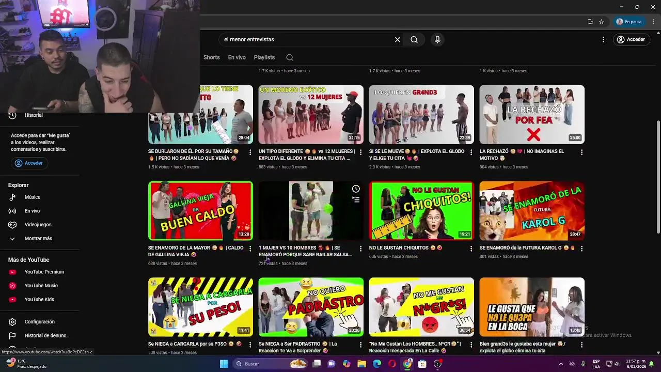Viewport: 661px width, 372px height.
Task: Open Configuración in the sidebar
Action: (39, 322)
